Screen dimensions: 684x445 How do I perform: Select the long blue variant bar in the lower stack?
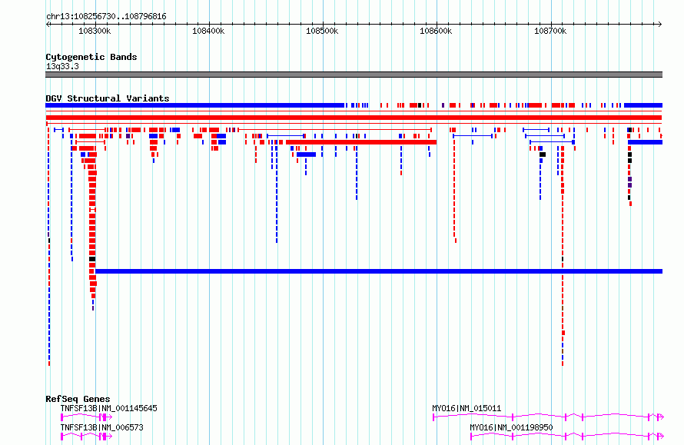[379, 271]
